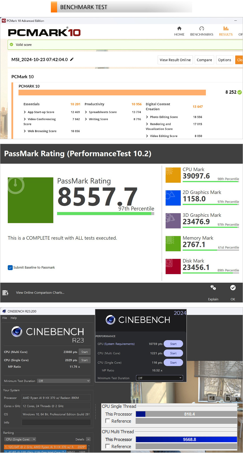Click the green check beside 8 252 score
Screen dimensions: 243x454
tap(240, 92)
